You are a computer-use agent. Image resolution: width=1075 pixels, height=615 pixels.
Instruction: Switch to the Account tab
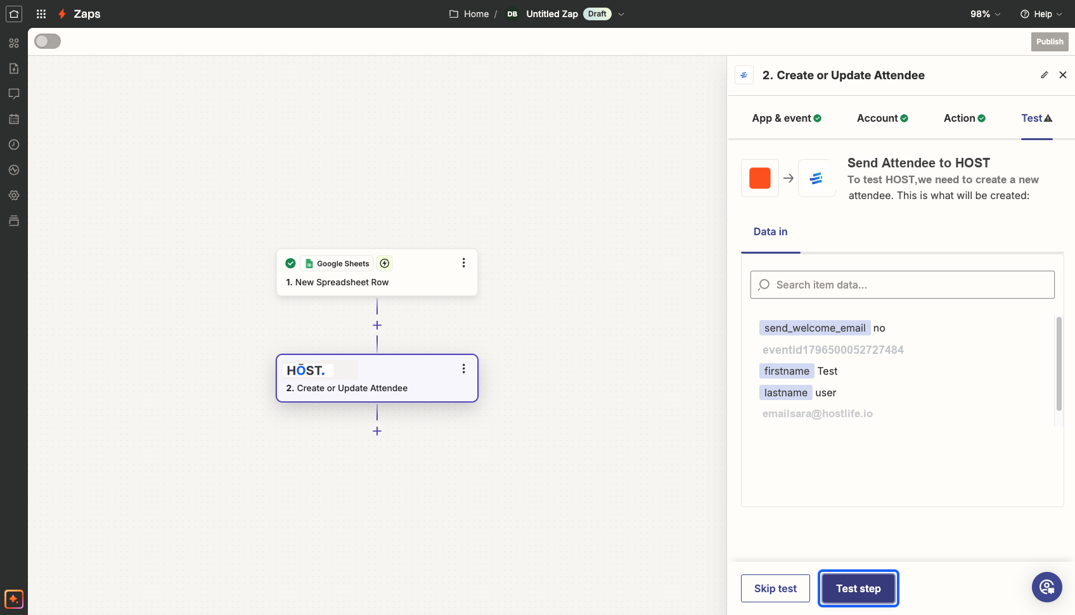coord(882,118)
